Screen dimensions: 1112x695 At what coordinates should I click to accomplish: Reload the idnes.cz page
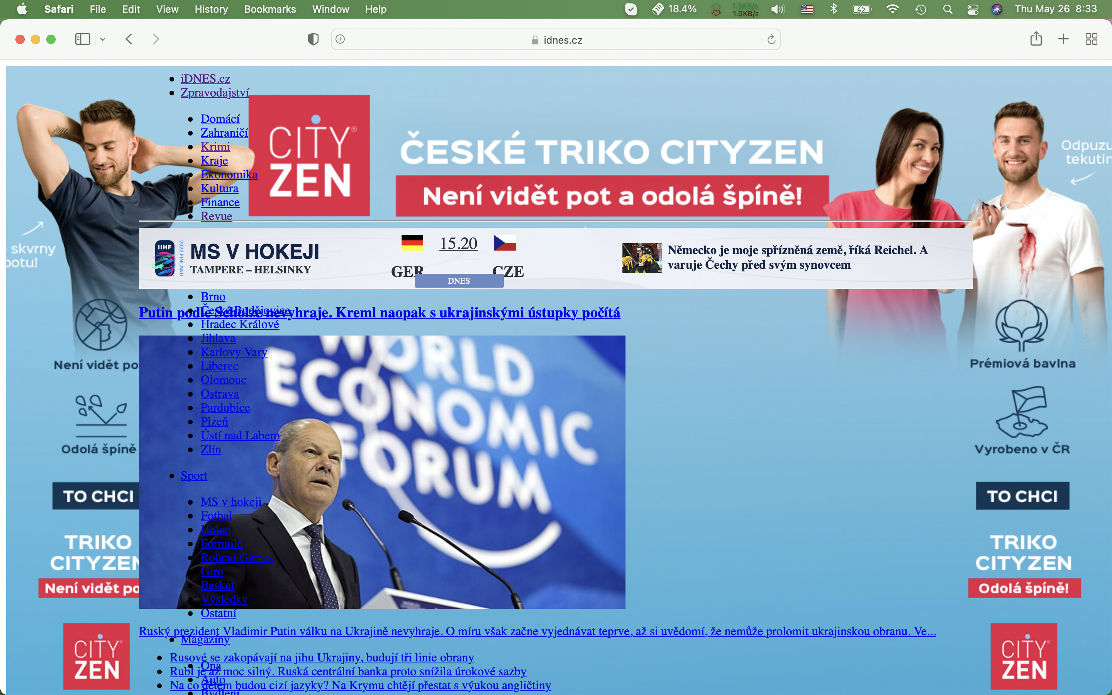[771, 39]
